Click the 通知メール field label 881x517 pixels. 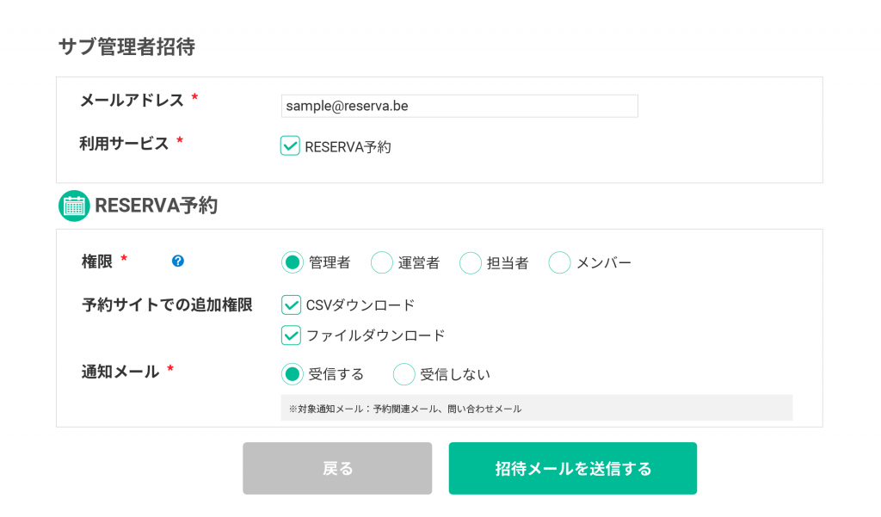pos(120,372)
